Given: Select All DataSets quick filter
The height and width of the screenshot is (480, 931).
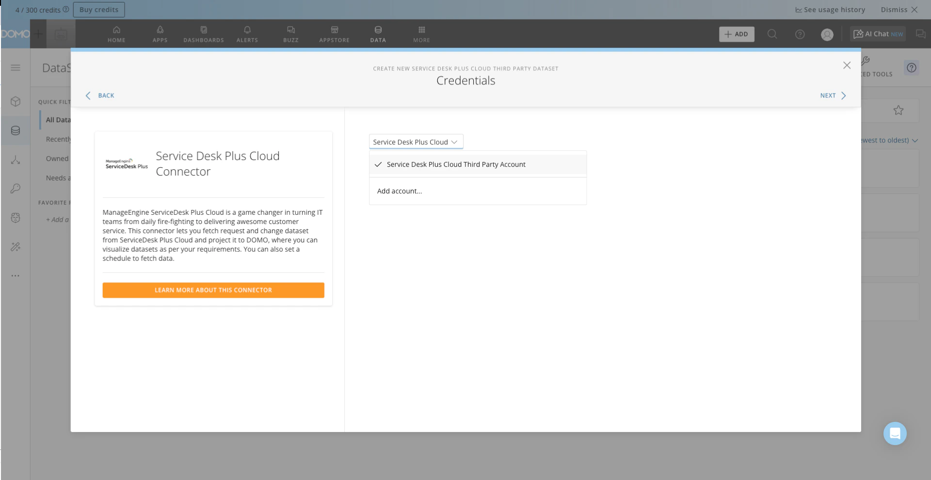Looking at the screenshot, I should 58,120.
